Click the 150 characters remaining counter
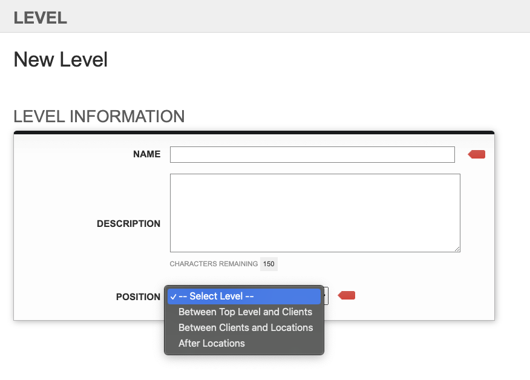The image size is (530, 380). [x=269, y=264]
